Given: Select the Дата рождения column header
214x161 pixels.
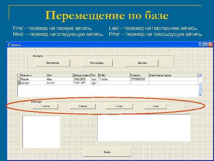Looking at the screenshot, I should tap(82, 75).
